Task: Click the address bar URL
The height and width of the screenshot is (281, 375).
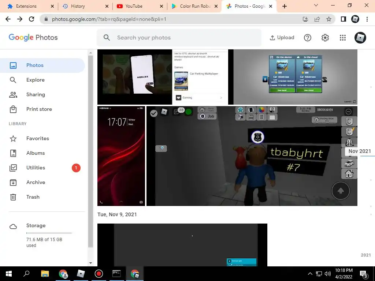Action: click(109, 19)
